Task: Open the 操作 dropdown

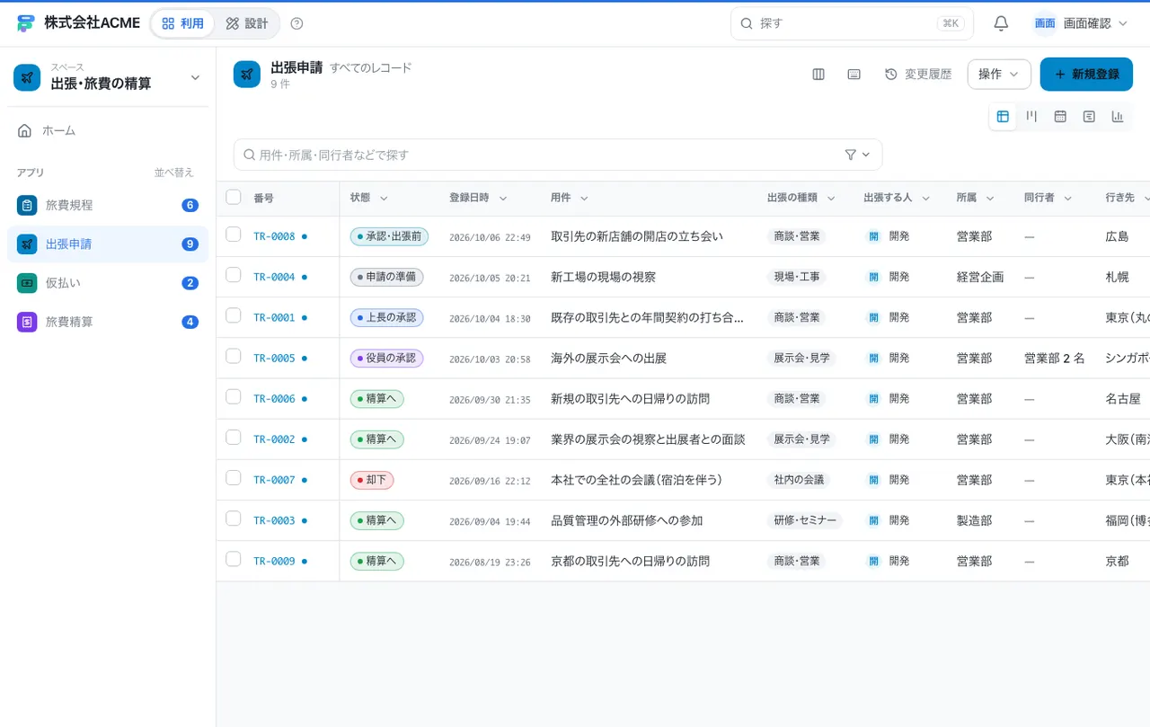Action: [x=999, y=75]
